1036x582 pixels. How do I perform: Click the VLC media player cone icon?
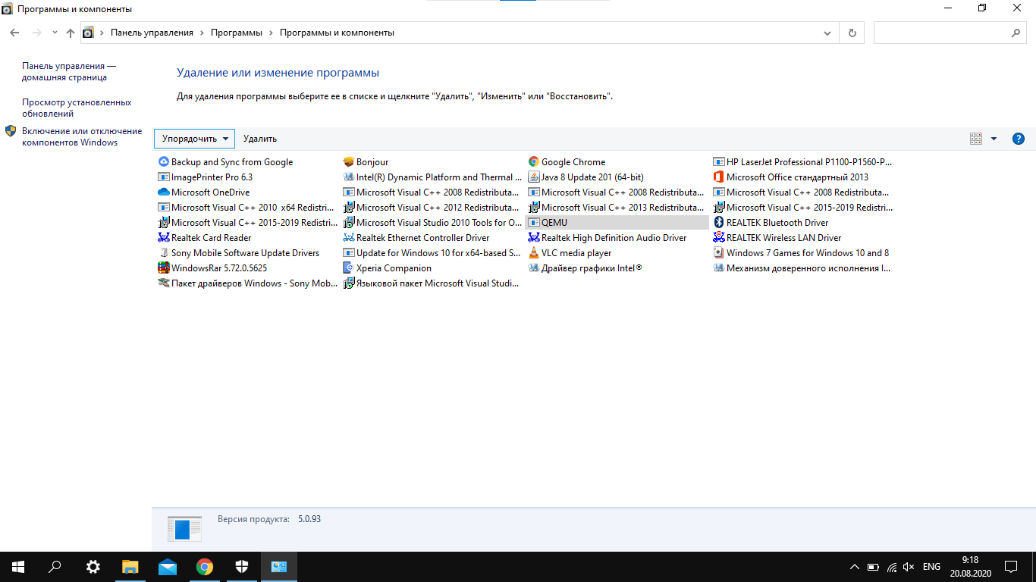534,252
